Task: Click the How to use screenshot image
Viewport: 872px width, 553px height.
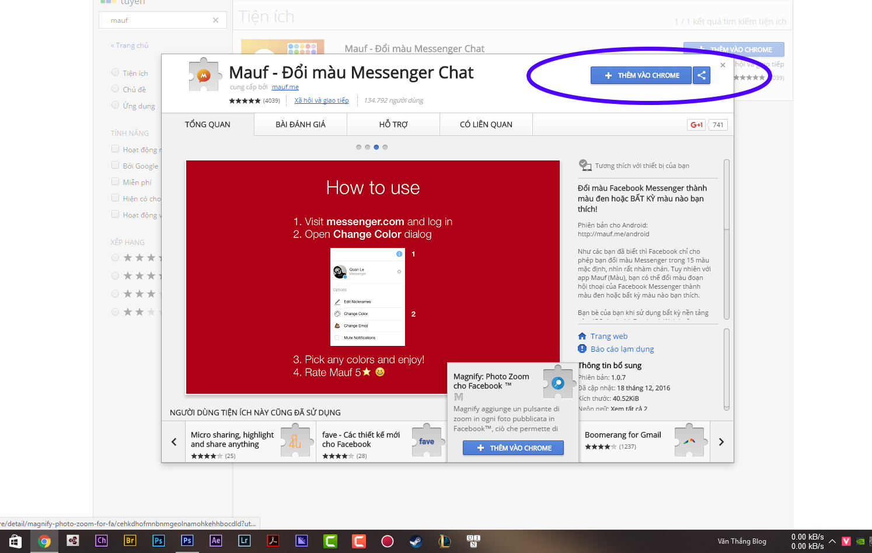Action: 373,277
